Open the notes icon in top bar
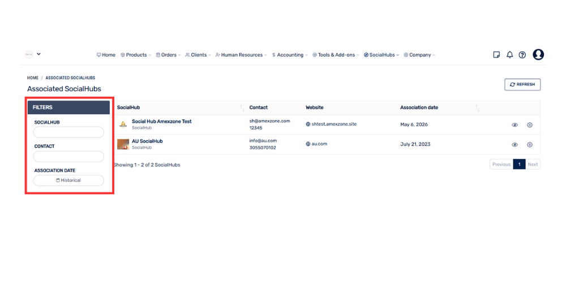 496,55
